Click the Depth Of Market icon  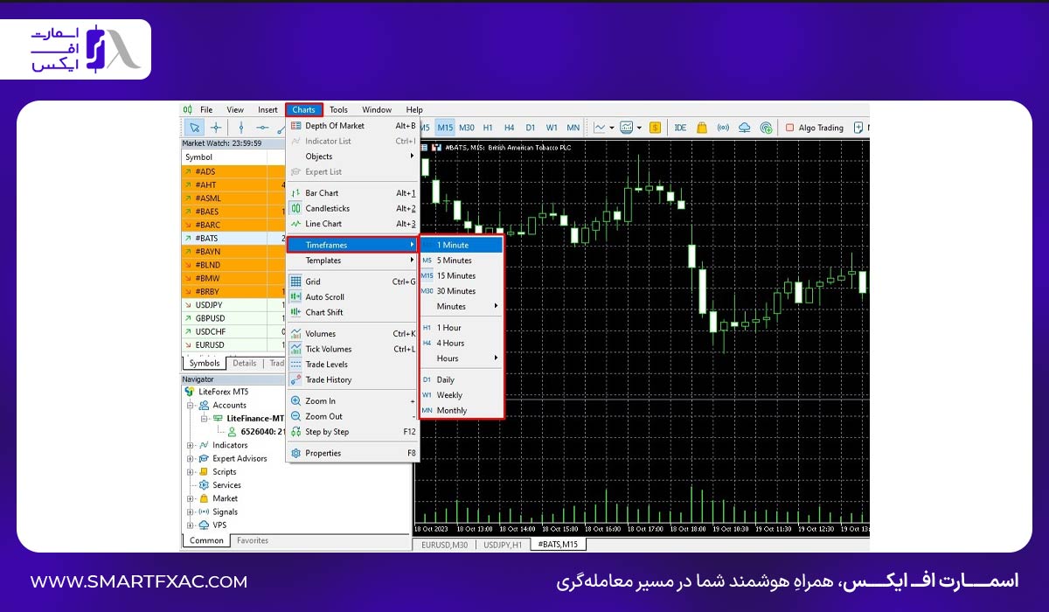pos(295,126)
